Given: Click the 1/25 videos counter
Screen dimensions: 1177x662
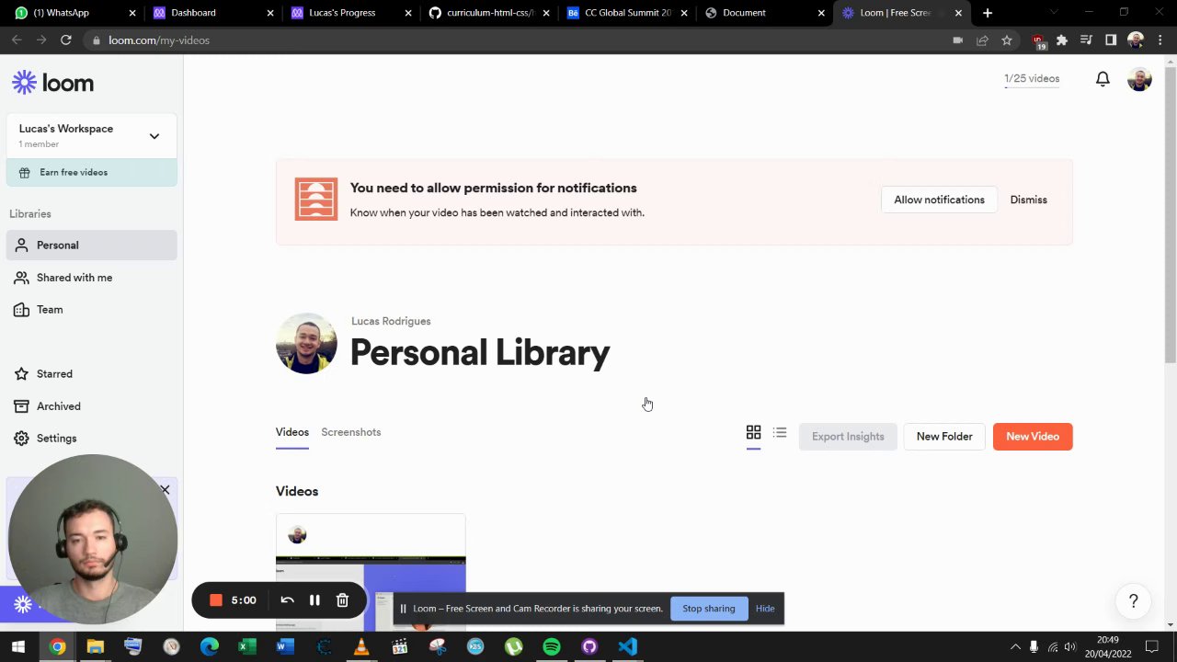Looking at the screenshot, I should 1032,78.
